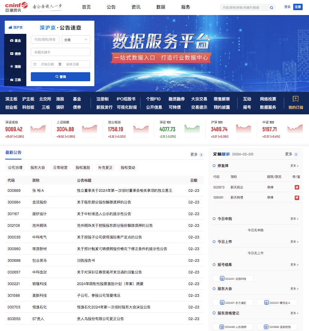Expand 今日上市 更多 link
Image resolution: width=309 pixels, height=331 pixels.
(294, 241)
